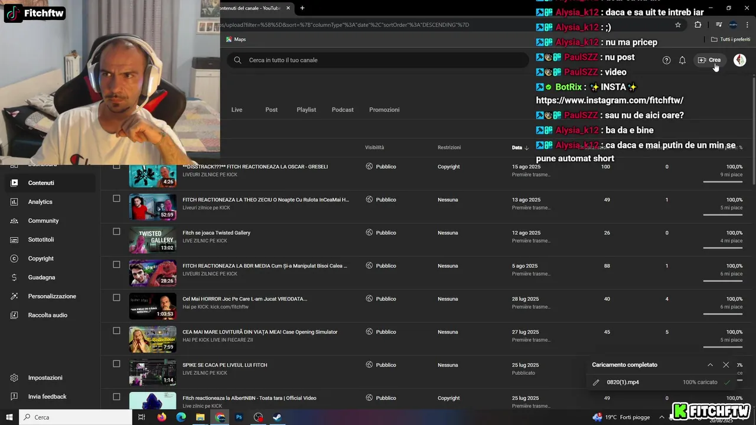
Task: Select the Cel Mai HORROR Joc checkbox
Action: pyautogui.click(x=116, y=297)
